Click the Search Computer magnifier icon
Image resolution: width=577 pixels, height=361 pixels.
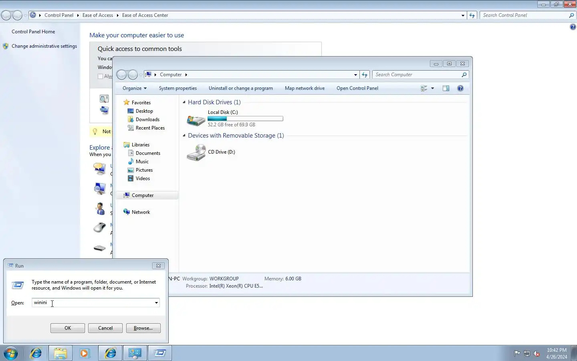pyautogui.click(x=464, y=75)
